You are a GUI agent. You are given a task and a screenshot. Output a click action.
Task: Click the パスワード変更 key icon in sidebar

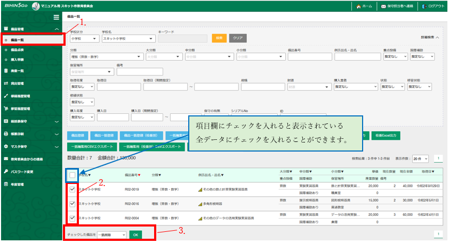point(6,171)
